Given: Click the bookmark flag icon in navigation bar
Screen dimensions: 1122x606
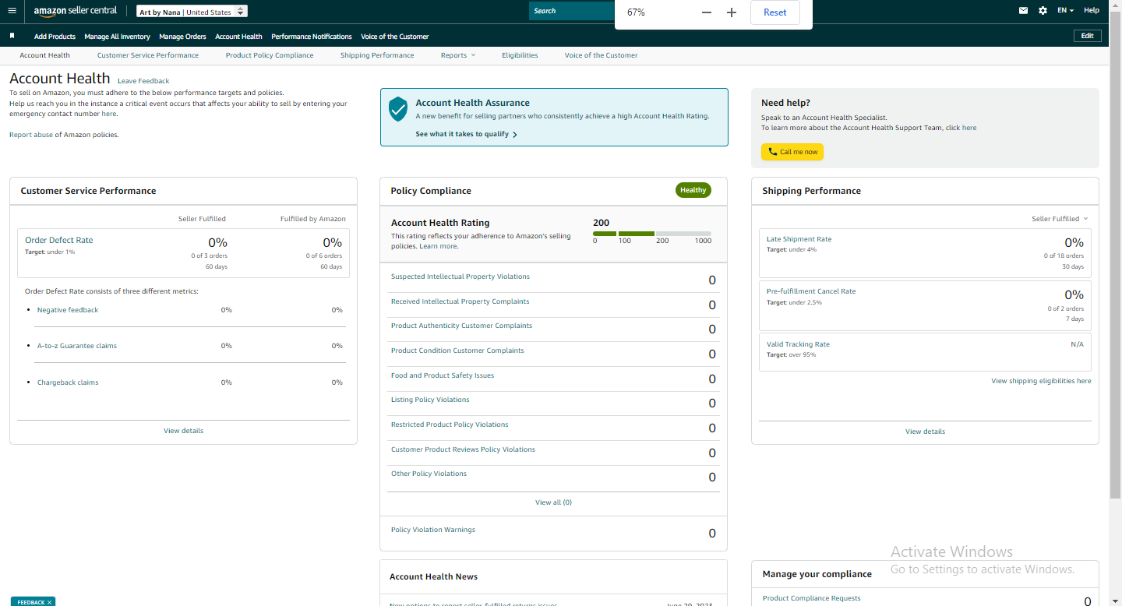Looking at the screenshot, I should [x=12, y=36].
